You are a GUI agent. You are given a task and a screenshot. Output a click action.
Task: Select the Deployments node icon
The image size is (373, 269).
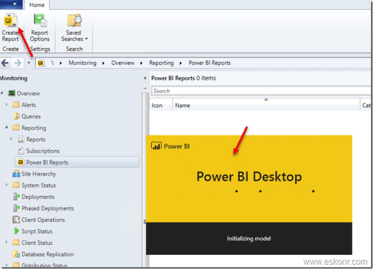16,197
